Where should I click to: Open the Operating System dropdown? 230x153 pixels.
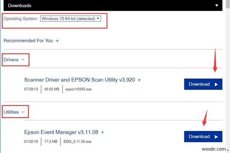(x=71, y=19)
